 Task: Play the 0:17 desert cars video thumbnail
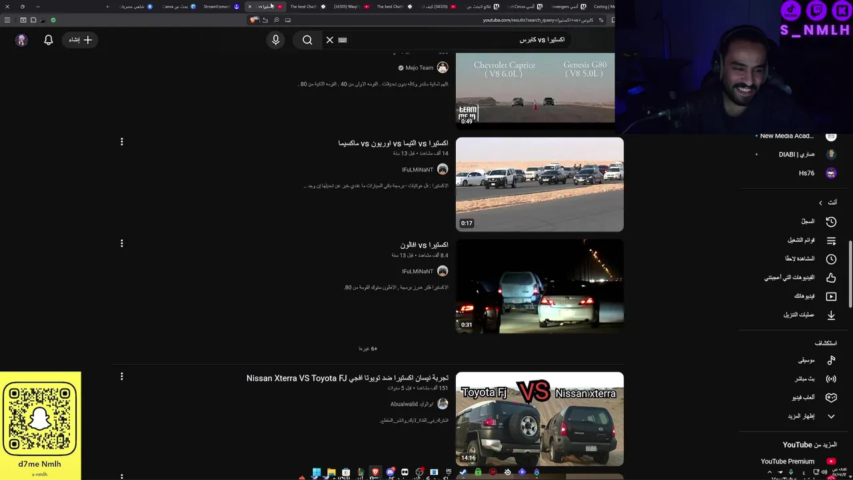[x=540, y=185]
